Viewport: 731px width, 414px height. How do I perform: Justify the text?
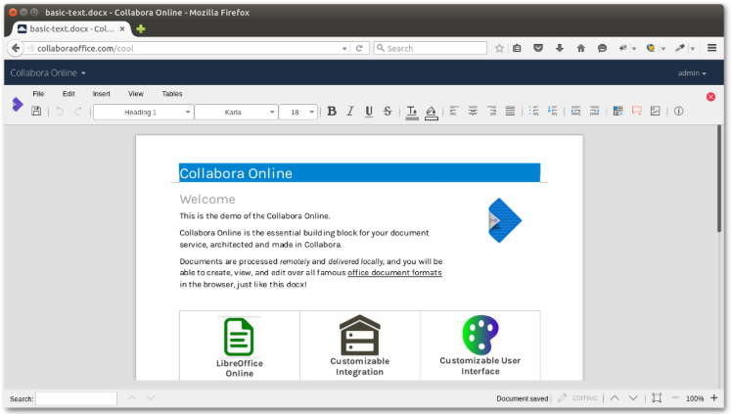[510, 111]
